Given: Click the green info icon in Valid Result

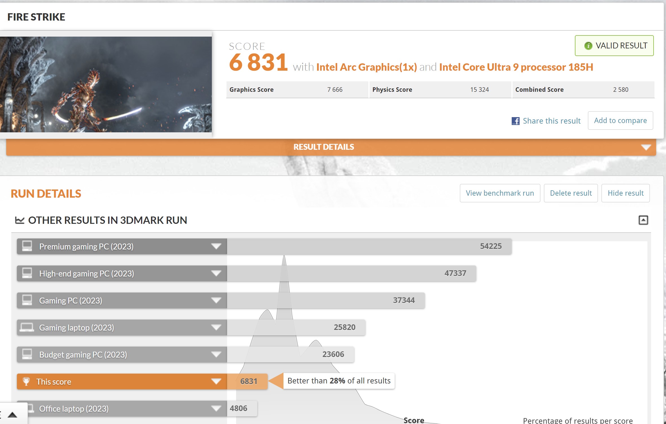Looking at the screenshot, I should click(588, 46).
